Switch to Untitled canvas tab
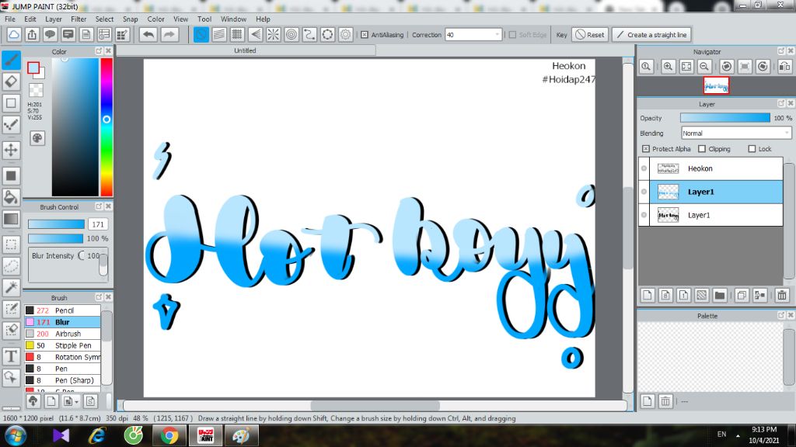Viewport: 796px width, 447px height. (x=245, y=50)
